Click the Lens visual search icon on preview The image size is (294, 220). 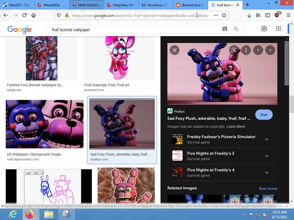tap(234, 50)
